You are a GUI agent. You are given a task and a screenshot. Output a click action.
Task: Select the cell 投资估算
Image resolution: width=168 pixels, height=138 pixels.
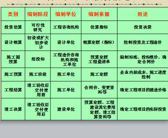pyautogui.click(x=13, y=27)
